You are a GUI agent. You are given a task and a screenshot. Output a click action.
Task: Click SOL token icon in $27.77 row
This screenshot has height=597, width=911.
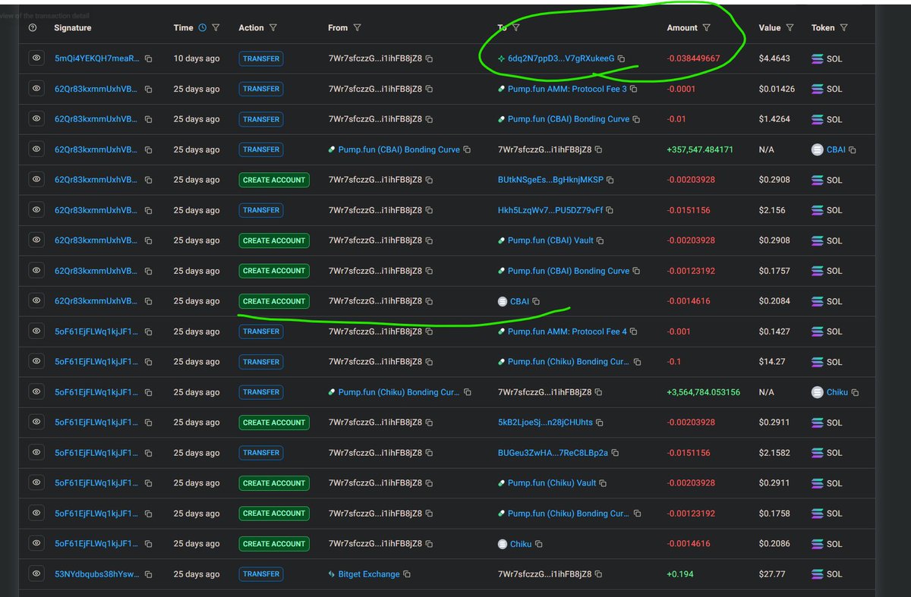[x=818, y=574]
